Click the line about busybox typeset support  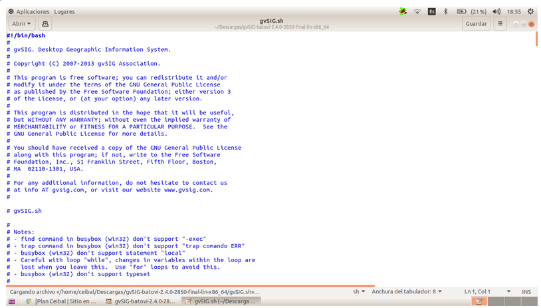click(78, 274)
